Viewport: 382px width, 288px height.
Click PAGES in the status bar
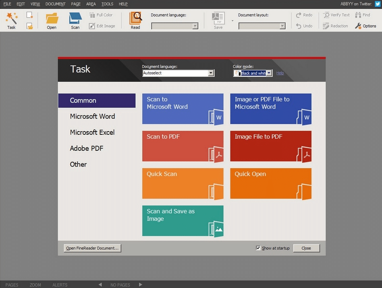(x=12, y=285)
